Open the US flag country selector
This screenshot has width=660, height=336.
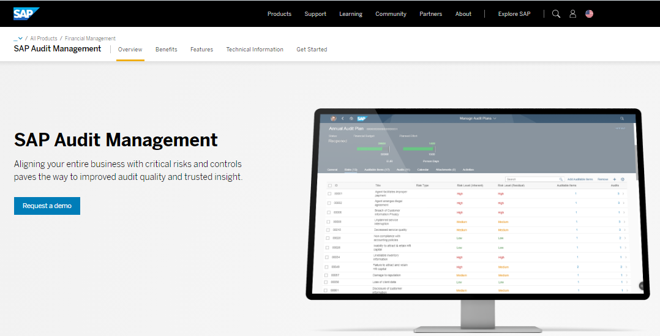pos(589,13)
